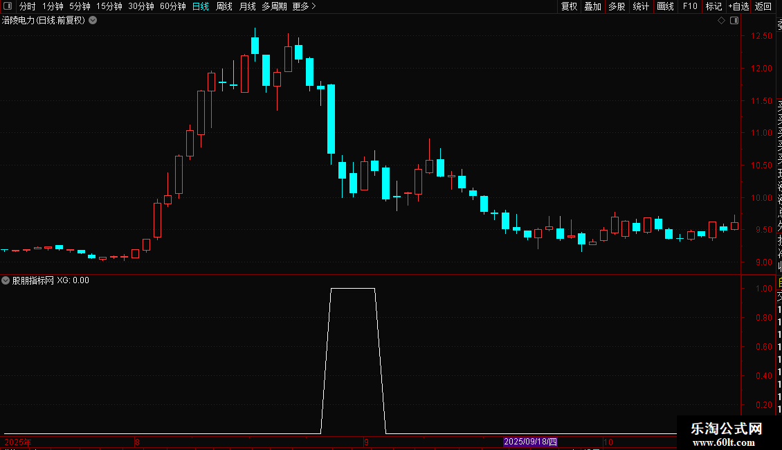Toggle the chart window layout icon
The height and width of the screenshot is (450, 782).
click(734, 21)
